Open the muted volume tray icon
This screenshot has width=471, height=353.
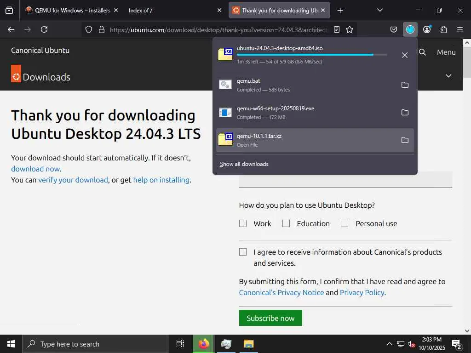tap(411, 344)
